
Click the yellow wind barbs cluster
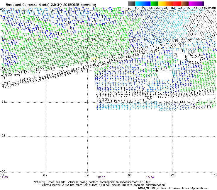click(x=94, y=59)
